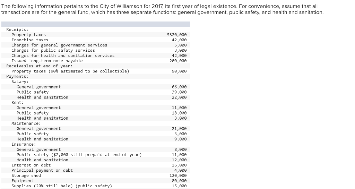
Task: Select the 18,000 public safety rent amount
Action: 179,113
